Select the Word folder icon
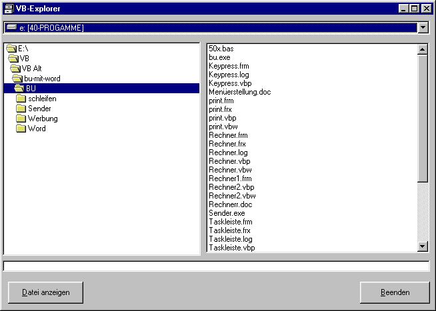Image resolution: width=436 pixels, height=311 pixels. pos(21,129)
